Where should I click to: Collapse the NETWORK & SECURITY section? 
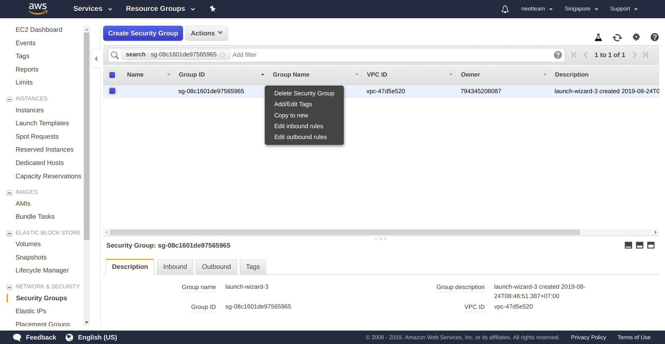(9, 287)
